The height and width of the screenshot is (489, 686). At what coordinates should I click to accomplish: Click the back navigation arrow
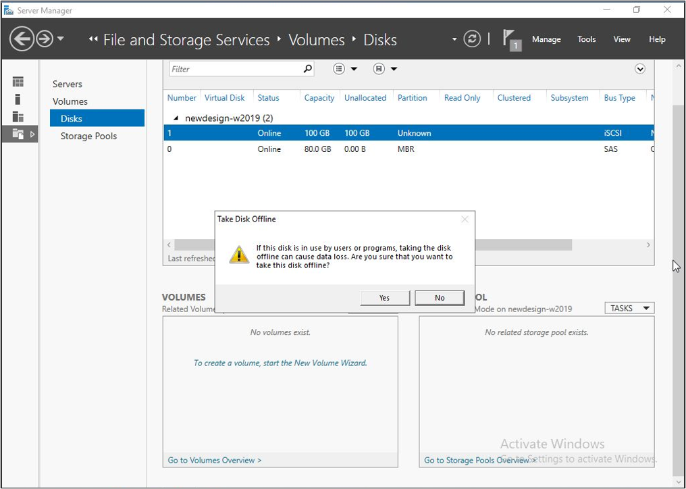point(22,39)
